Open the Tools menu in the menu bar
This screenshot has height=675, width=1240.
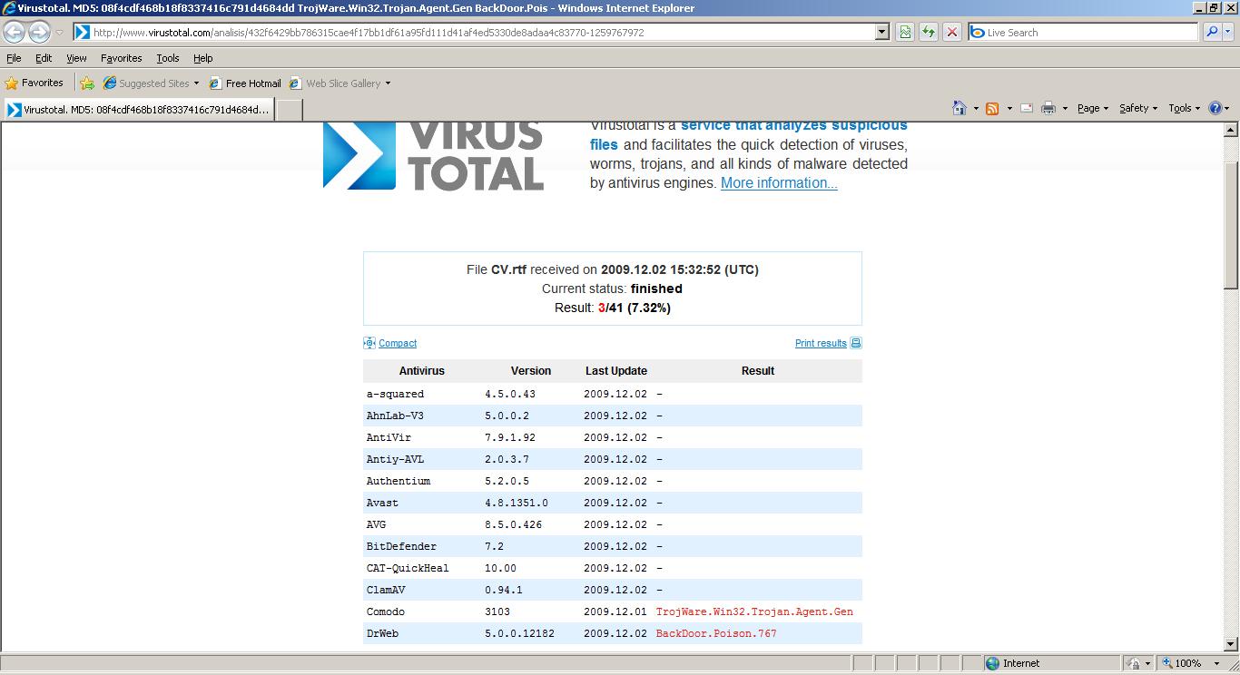pyautogui.click(x=168, y=58)
